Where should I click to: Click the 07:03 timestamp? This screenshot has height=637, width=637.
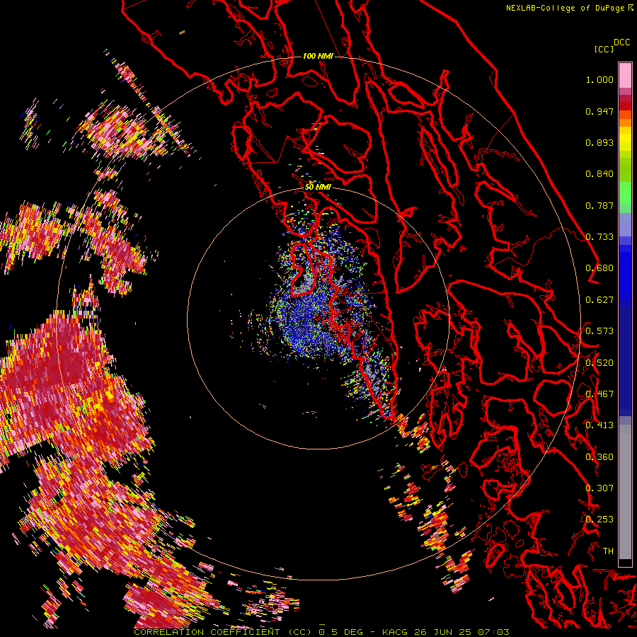pos(493,632)
